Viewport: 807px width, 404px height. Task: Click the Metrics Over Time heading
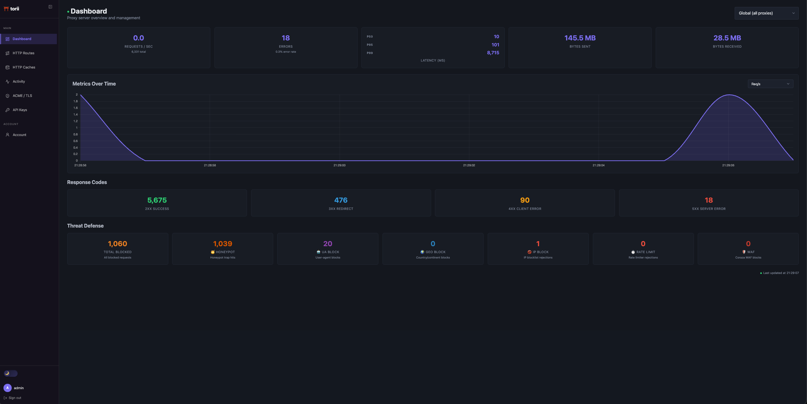94,84
